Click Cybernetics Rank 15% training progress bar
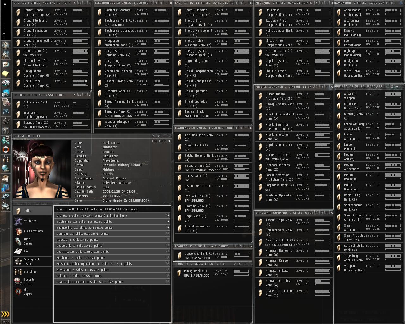 click(80, 106)
